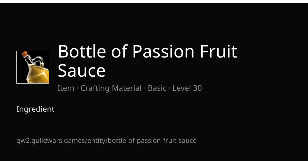Screen dimensions: 308x161
Task: Select the word "Fruit" in the title
Action: tap(219, 51)
